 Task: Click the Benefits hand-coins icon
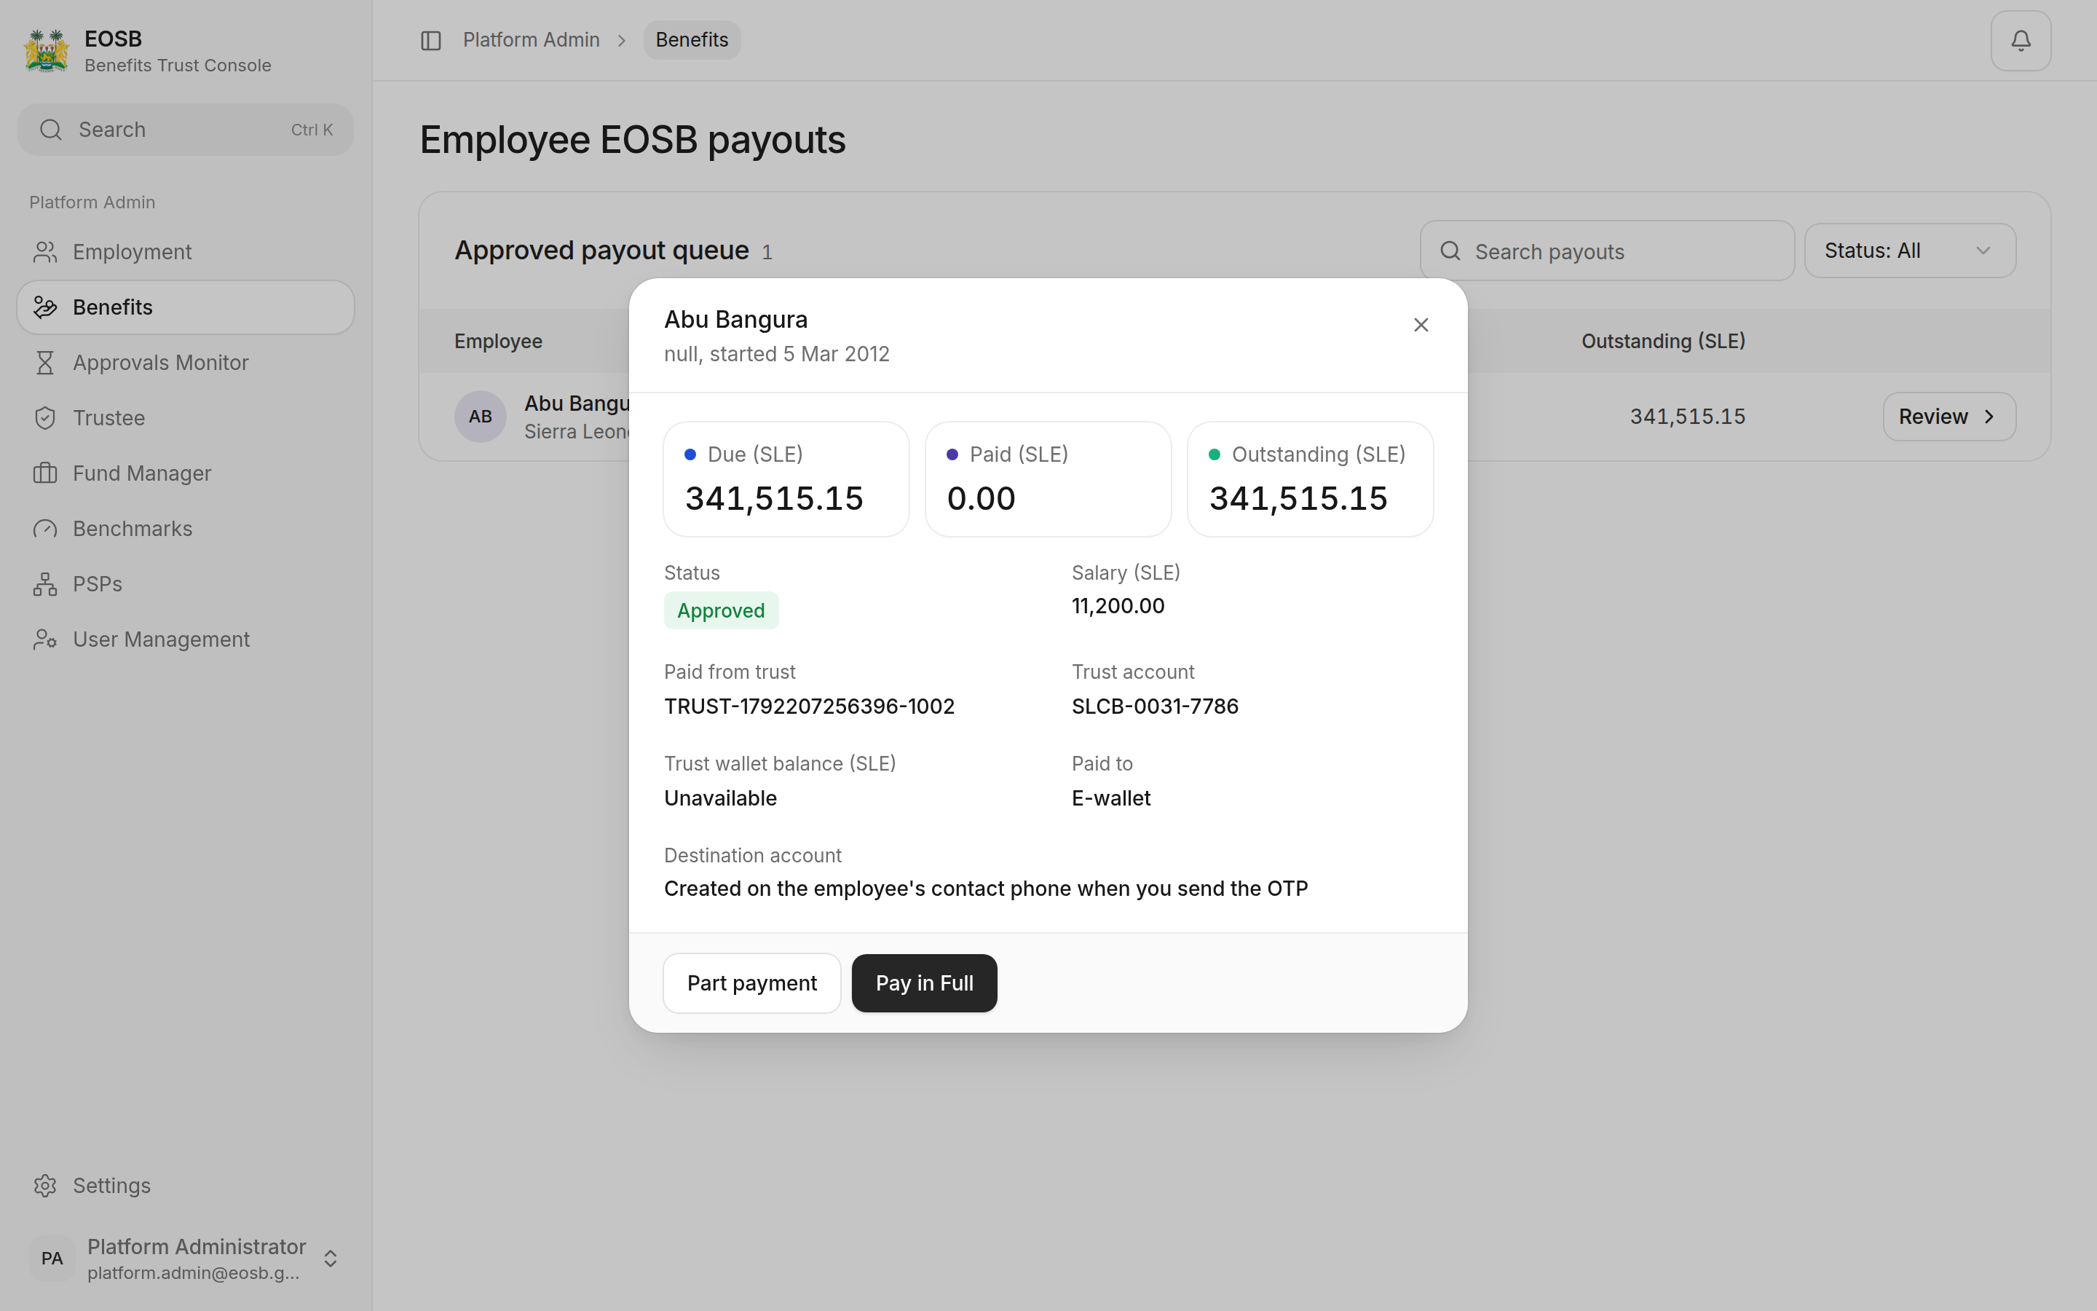[x=45, y=307]
